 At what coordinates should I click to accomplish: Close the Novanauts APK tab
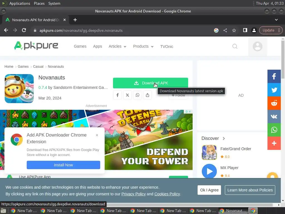point(65,20)
